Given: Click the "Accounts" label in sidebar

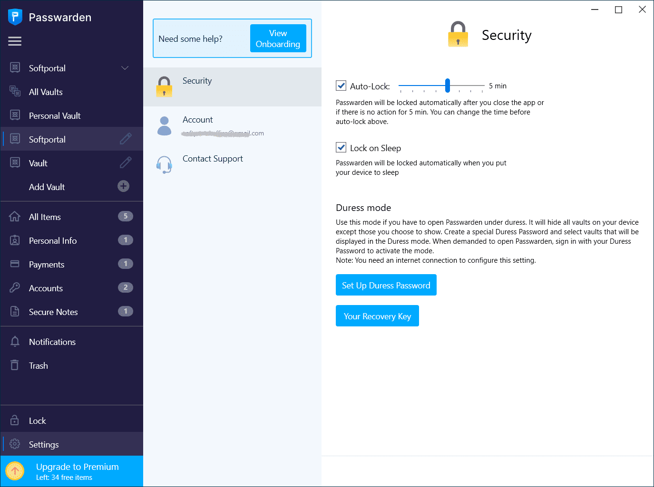Looking at the screenshot, I should pos(46,288).
